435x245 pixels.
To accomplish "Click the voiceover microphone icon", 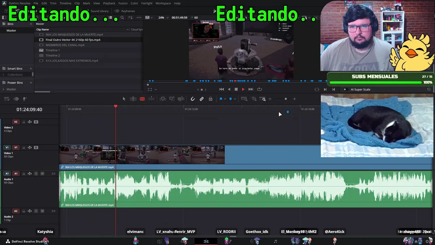I will click(x=24, y=99).
